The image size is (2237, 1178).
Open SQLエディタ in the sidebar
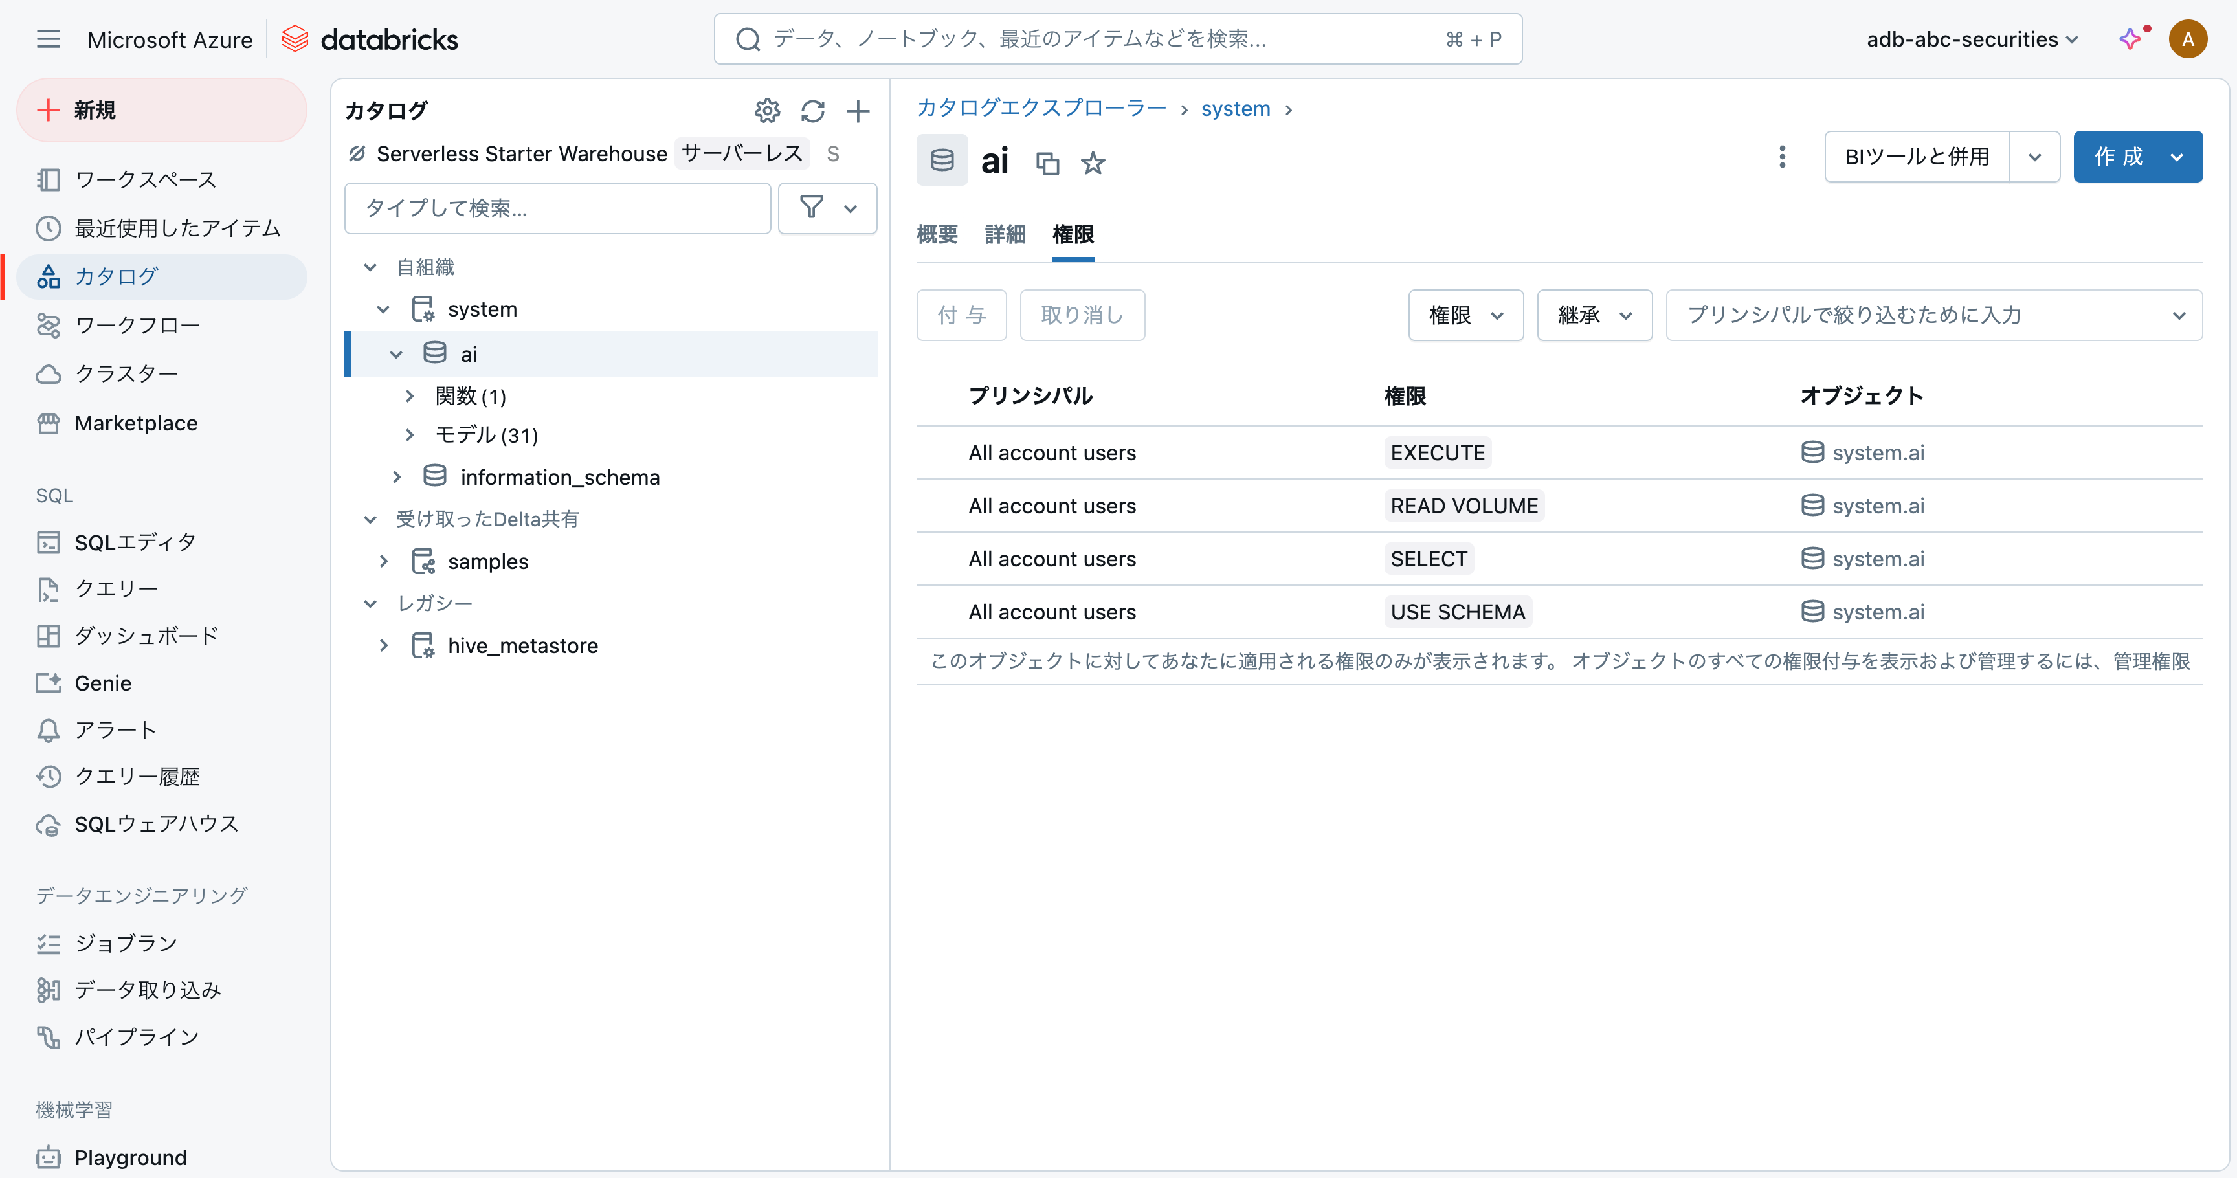point(135,542)
